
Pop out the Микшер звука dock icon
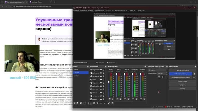tap(145, 67)
